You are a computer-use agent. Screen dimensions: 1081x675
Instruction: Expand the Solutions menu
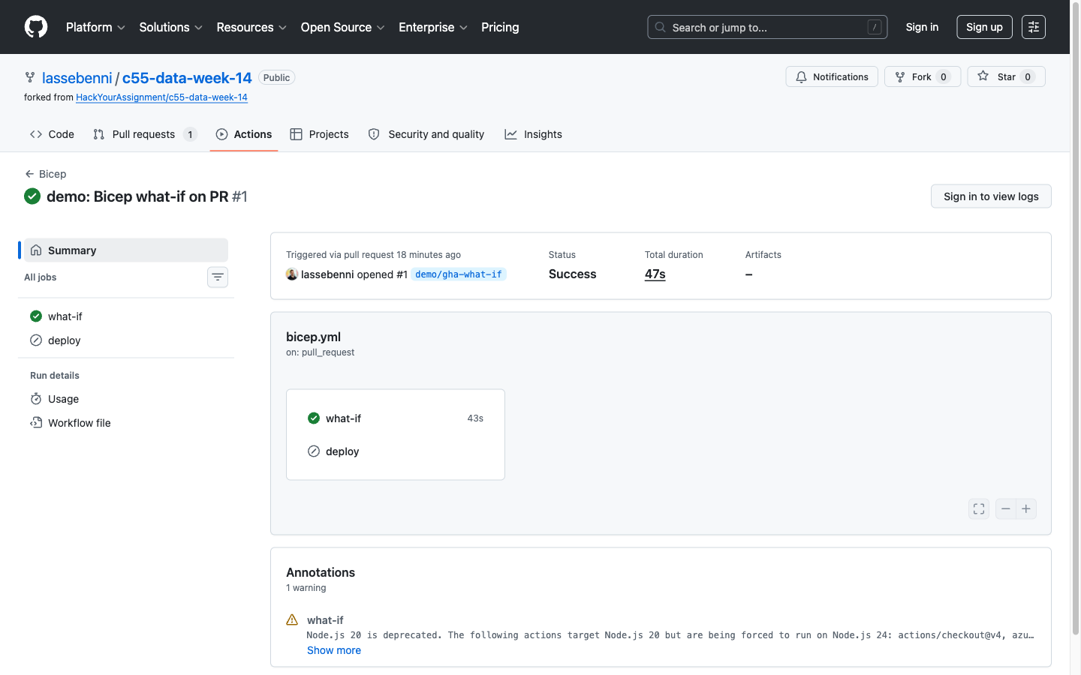[x=170, y=27]
